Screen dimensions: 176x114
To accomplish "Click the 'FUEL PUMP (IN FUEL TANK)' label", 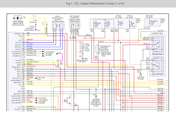I will 88,47.
